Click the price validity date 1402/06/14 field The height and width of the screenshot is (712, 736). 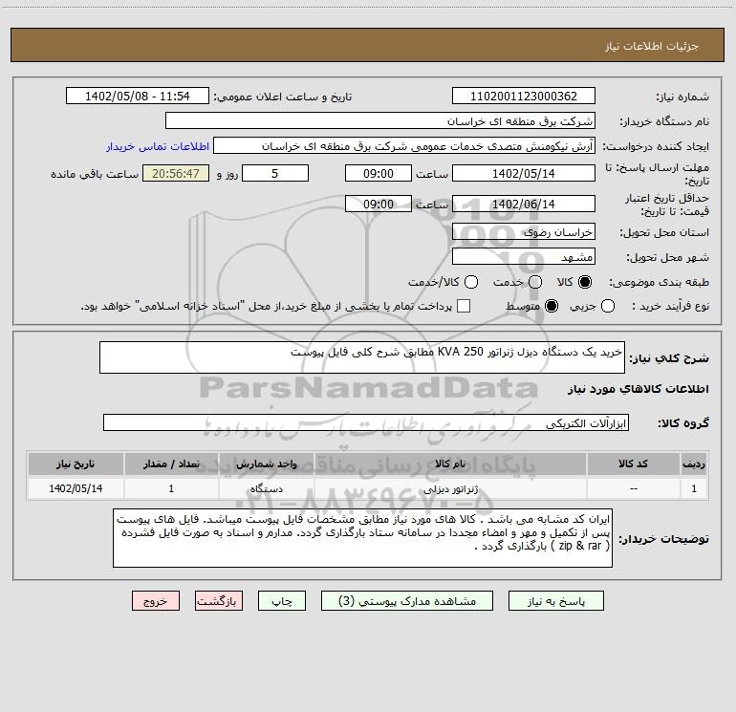524,204
